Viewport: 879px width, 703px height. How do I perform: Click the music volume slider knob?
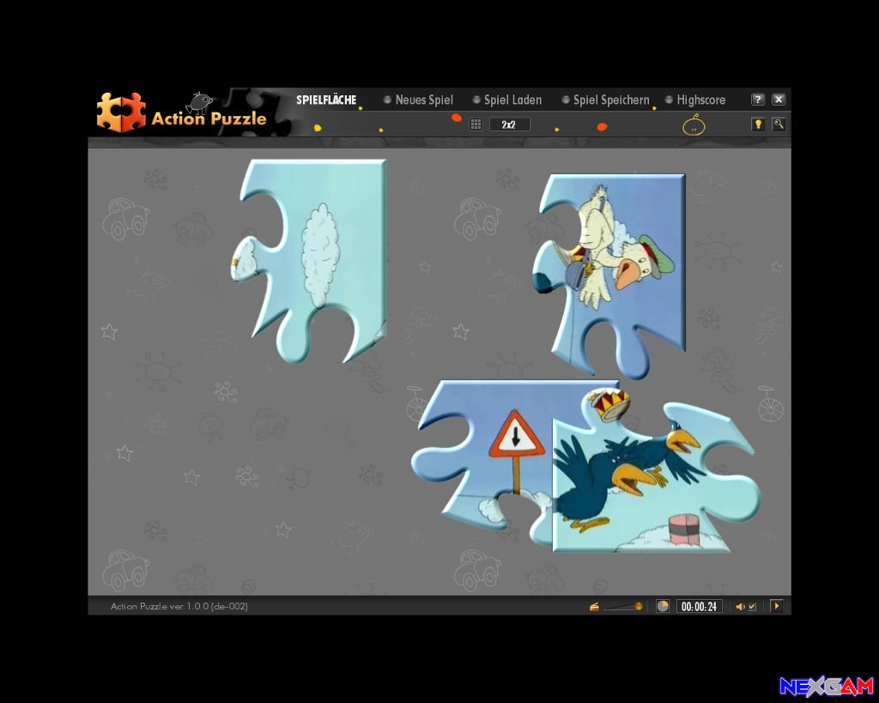coord(639,606)
